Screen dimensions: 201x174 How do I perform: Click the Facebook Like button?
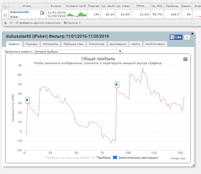click(176, 37)
